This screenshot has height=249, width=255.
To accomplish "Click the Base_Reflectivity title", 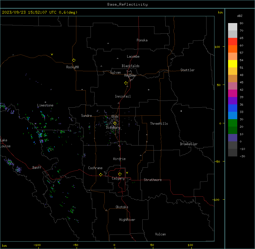I will pos(127,4).
